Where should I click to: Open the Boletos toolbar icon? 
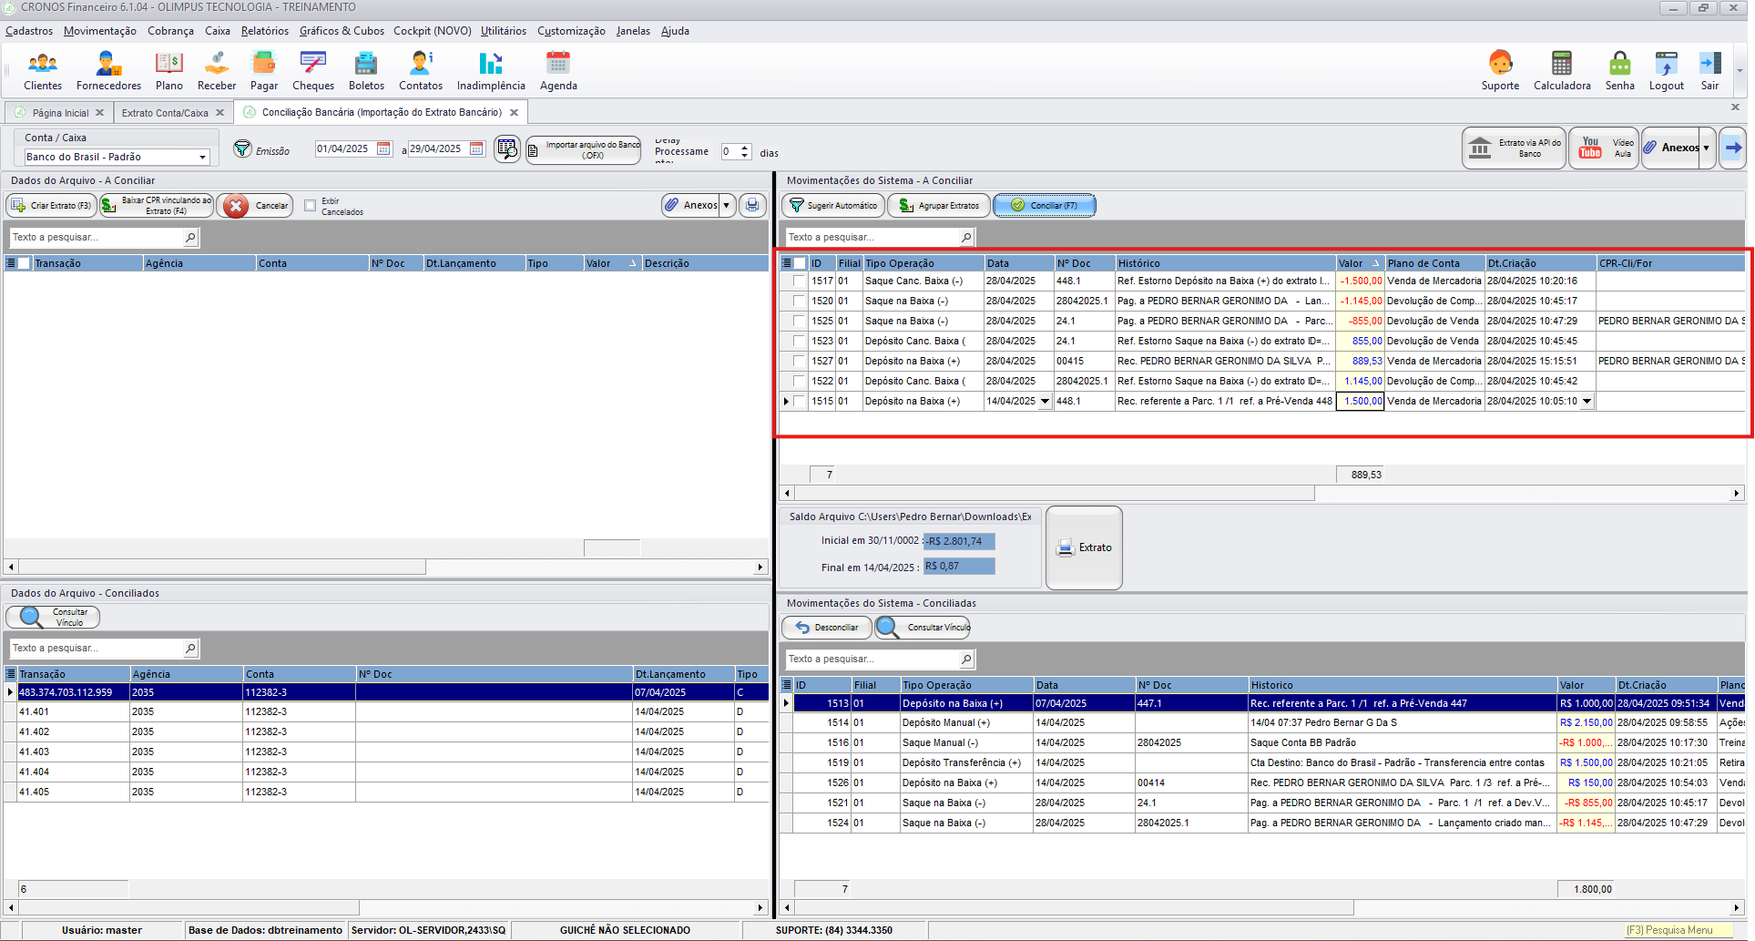click(x=366, y=71)
